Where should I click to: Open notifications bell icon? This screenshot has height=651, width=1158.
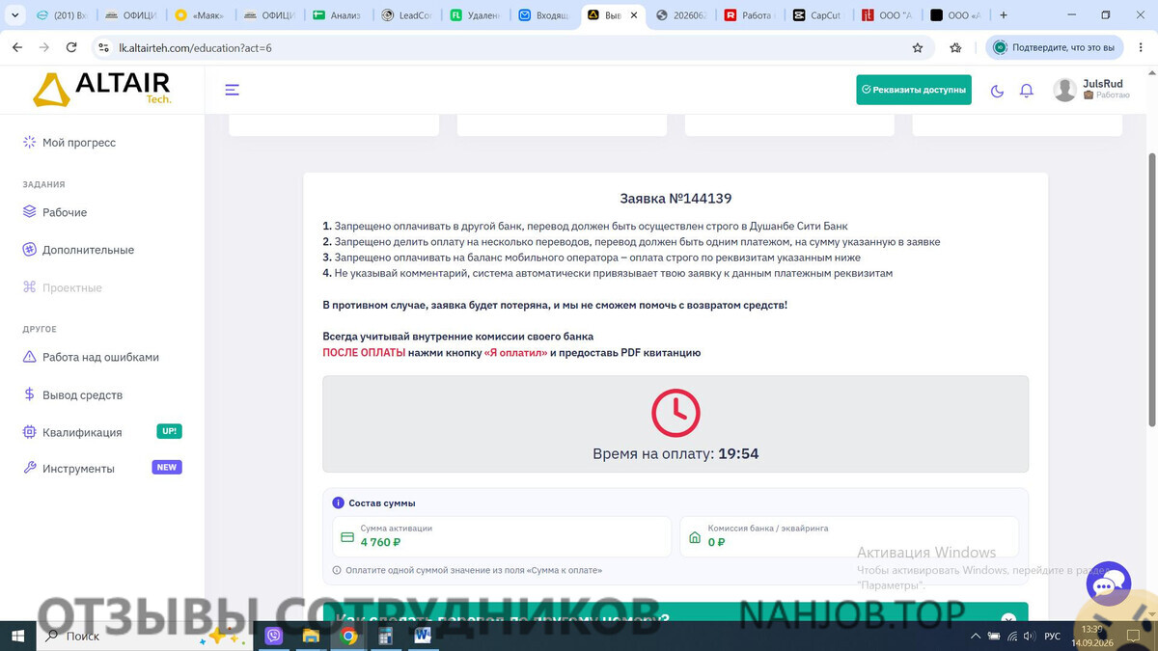(x=1027, y=91)
